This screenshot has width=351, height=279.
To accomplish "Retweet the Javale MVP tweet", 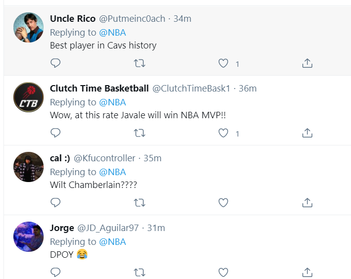I will click(x=140, y=133).
